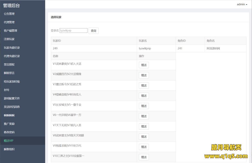Select 给玩家加经验 sidebar item

pos(12,81)
